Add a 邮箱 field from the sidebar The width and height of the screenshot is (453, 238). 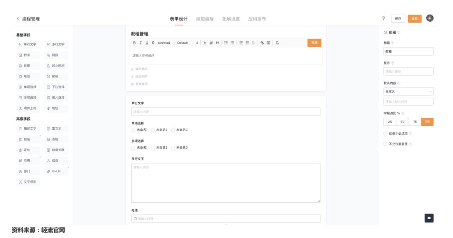[56, 76]
